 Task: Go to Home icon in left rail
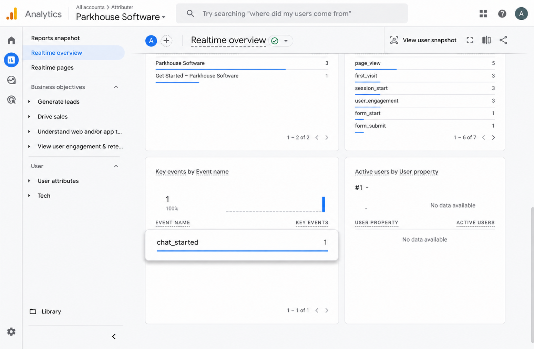[x=11, y=40]
